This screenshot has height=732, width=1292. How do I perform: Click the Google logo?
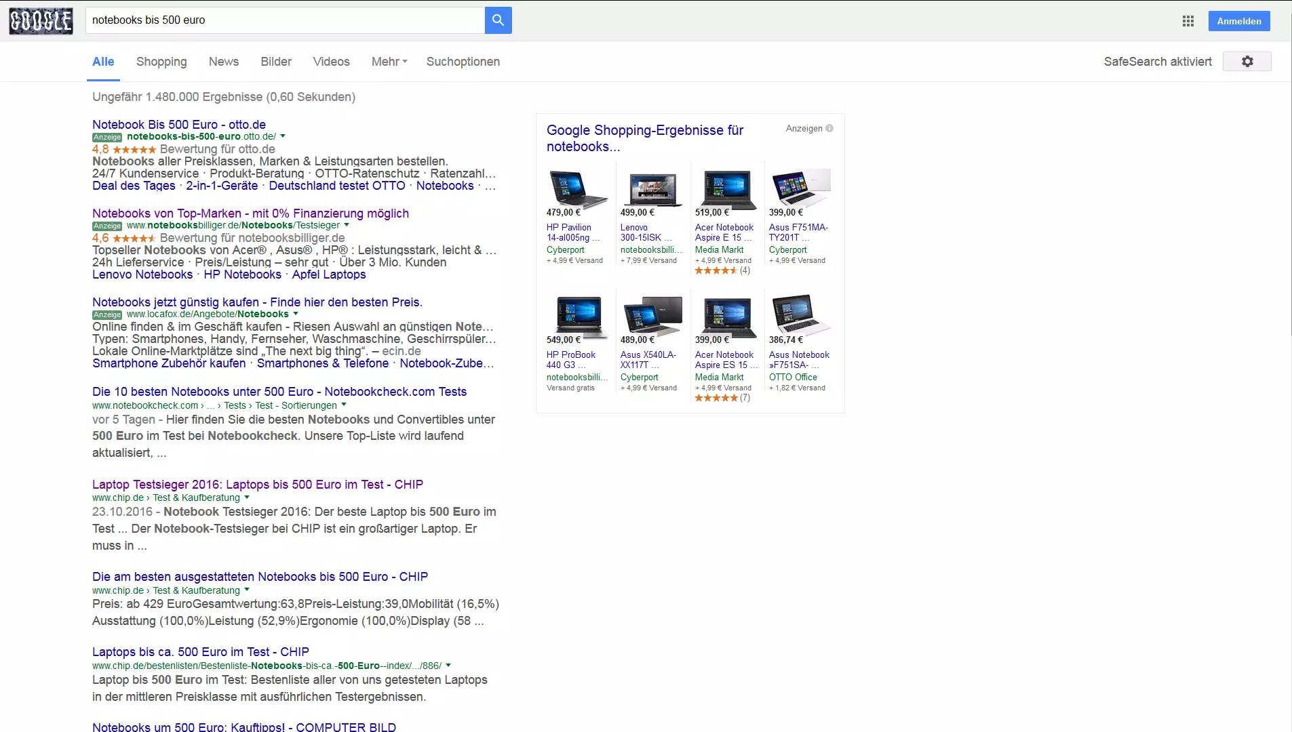pos(41,21)
